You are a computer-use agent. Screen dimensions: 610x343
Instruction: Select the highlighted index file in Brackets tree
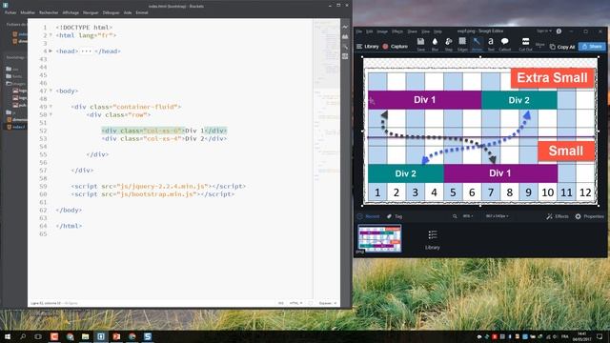[x=15, y=127]
